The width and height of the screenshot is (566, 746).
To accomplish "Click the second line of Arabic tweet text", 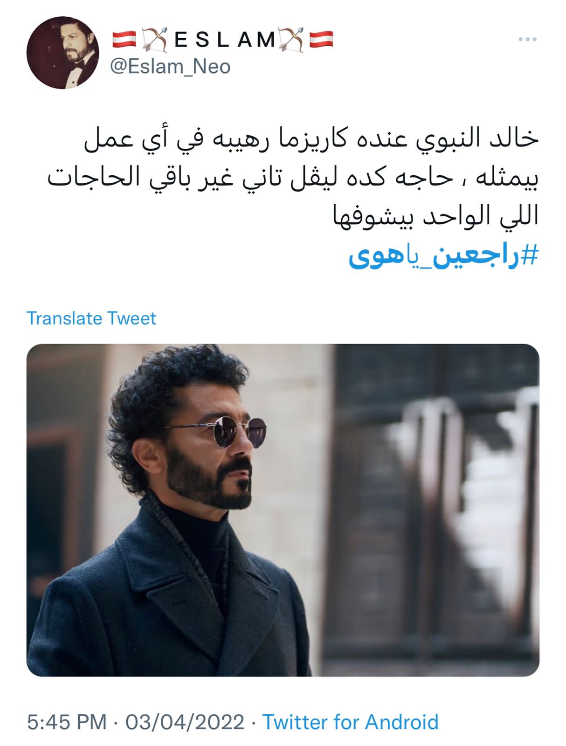I will tap(293, 179).
